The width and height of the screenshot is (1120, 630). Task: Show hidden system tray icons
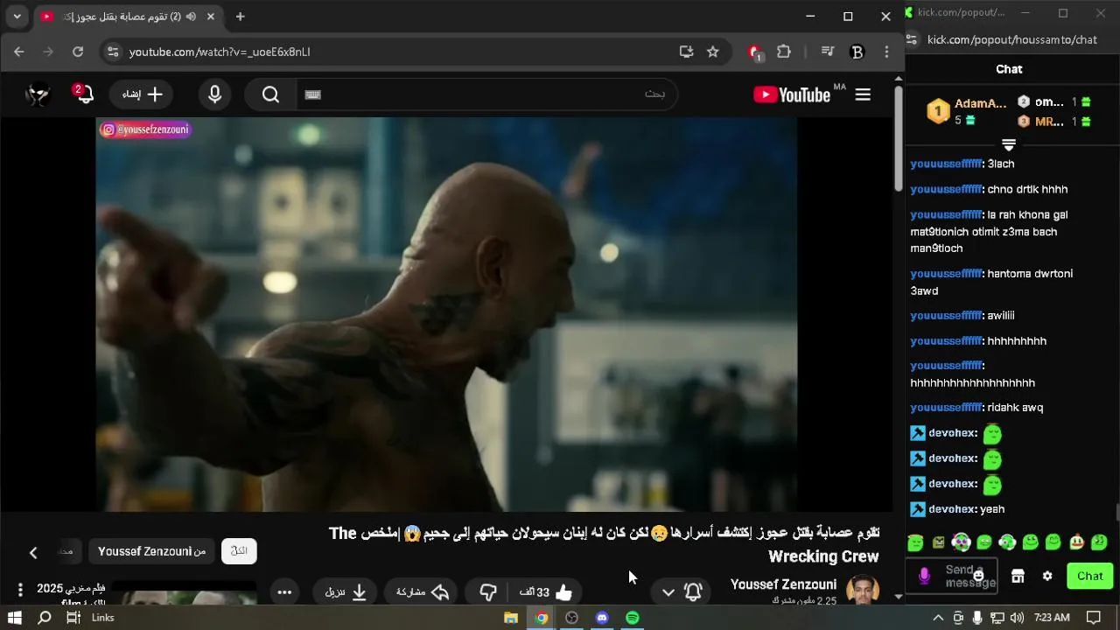click(x=938, y=618)
